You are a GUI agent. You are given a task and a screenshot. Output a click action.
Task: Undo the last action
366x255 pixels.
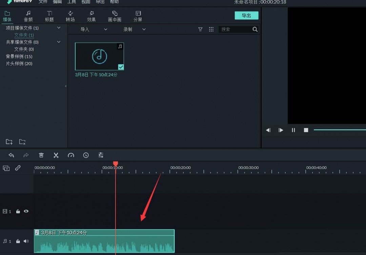11,155
